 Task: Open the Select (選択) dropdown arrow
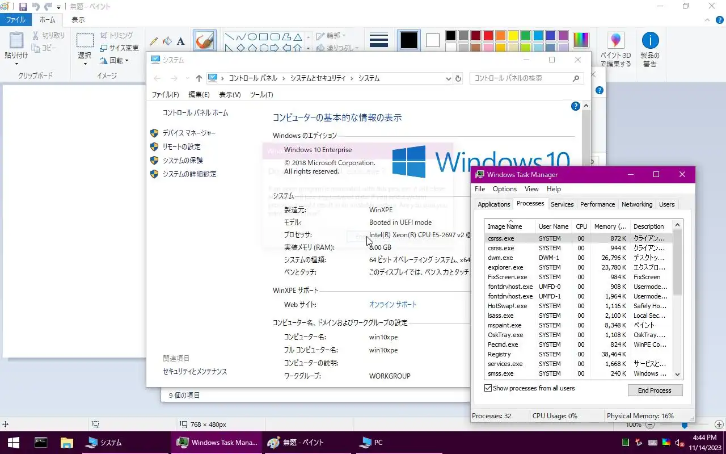tap(85, 64)
